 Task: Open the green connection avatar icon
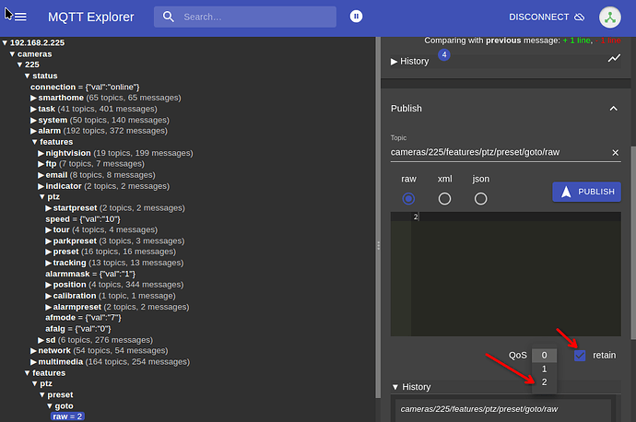point(609,17)
